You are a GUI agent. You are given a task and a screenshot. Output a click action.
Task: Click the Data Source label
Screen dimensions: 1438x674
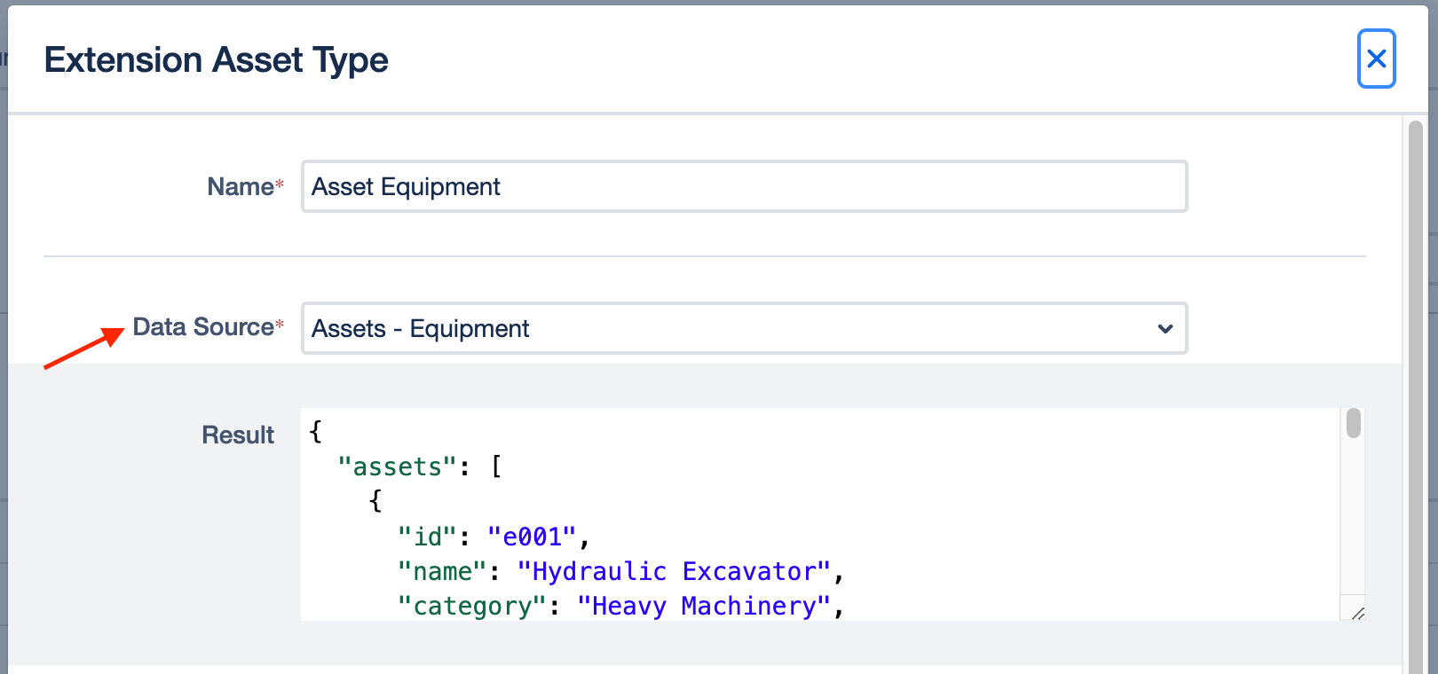[x=203, y=327]
